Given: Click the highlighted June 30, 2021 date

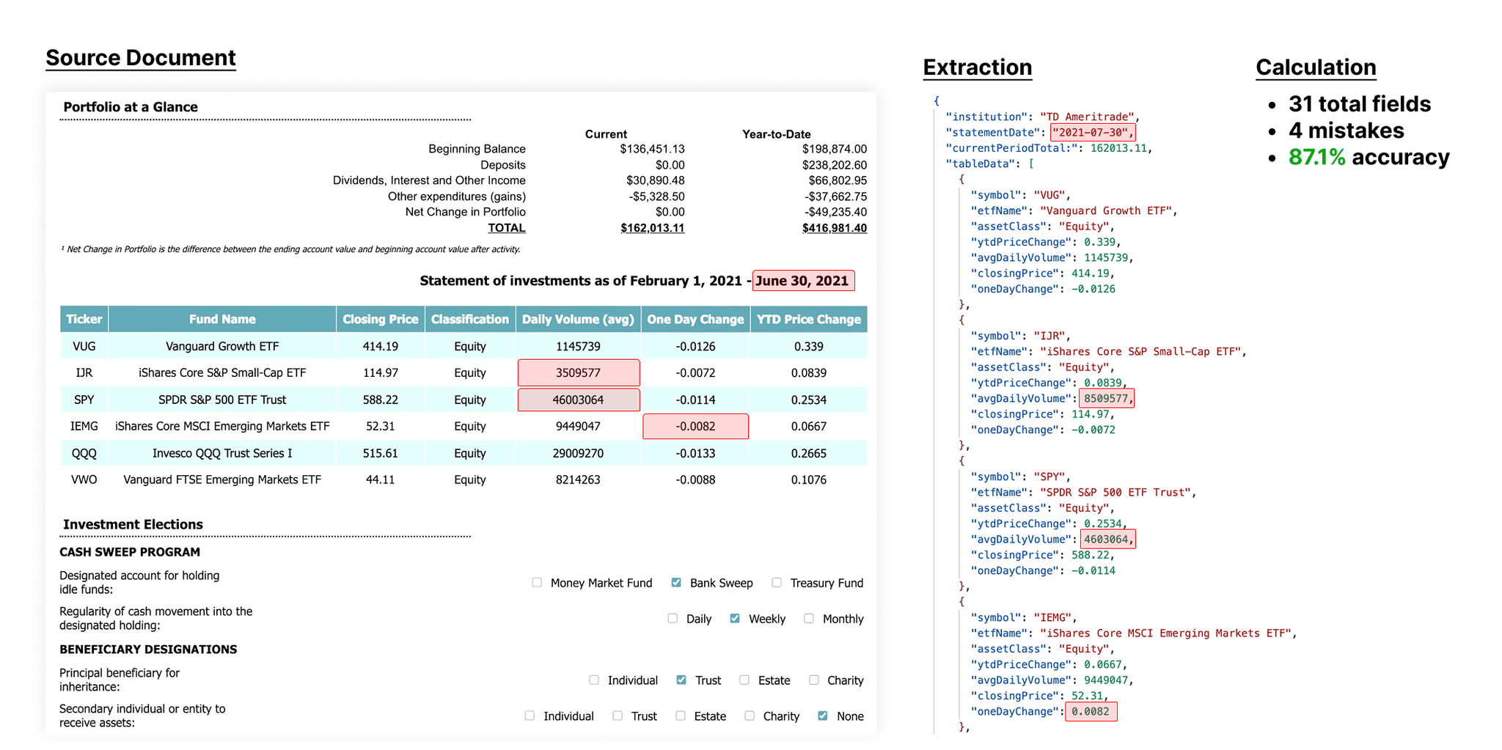Looking at the screenshot, I should coord(802,280).
